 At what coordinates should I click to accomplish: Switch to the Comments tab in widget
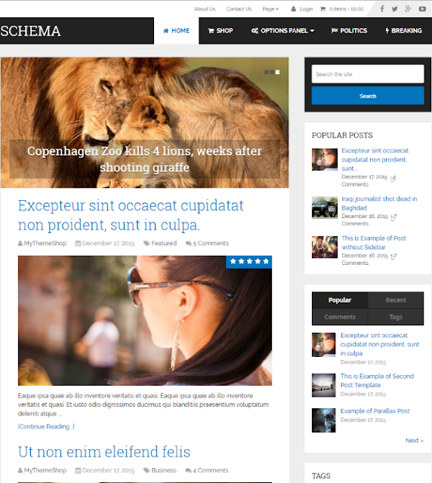coord(340,317)
